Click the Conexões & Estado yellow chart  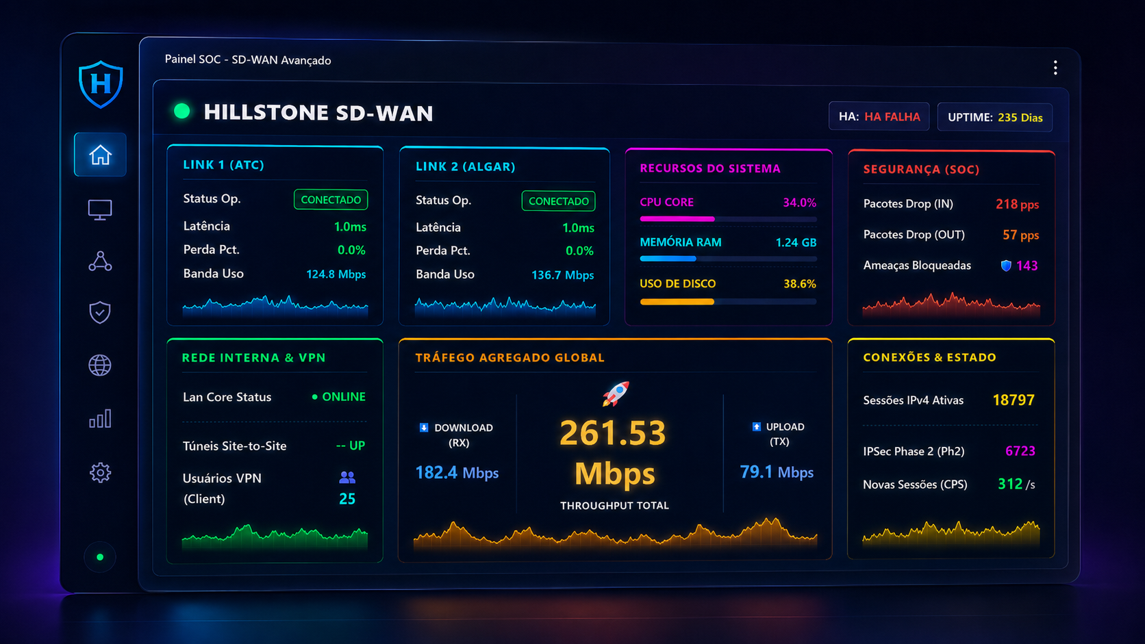[951, 533]
